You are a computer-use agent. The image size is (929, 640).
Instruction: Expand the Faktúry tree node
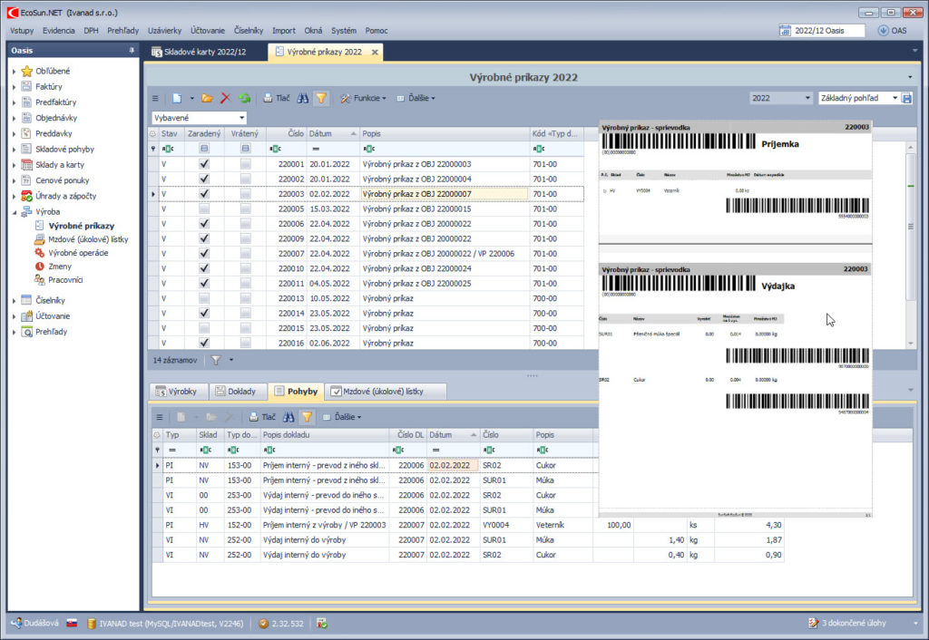(x=14, y=87)
